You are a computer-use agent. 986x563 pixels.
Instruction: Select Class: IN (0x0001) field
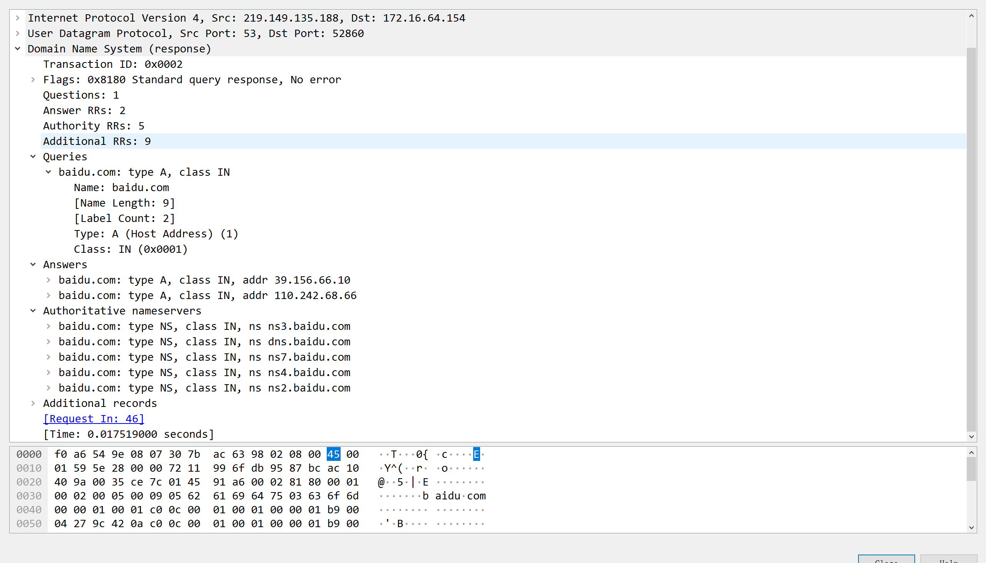(131, 249)
